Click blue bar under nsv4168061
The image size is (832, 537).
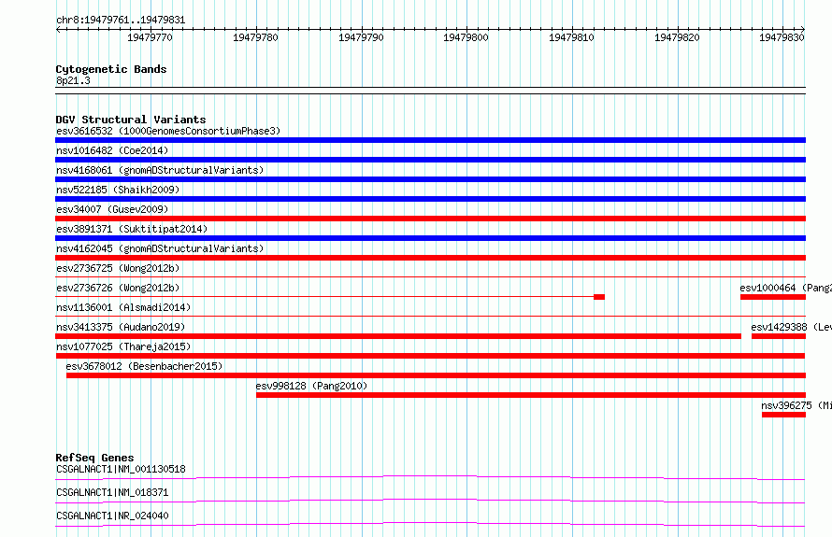tap(430, 179)
